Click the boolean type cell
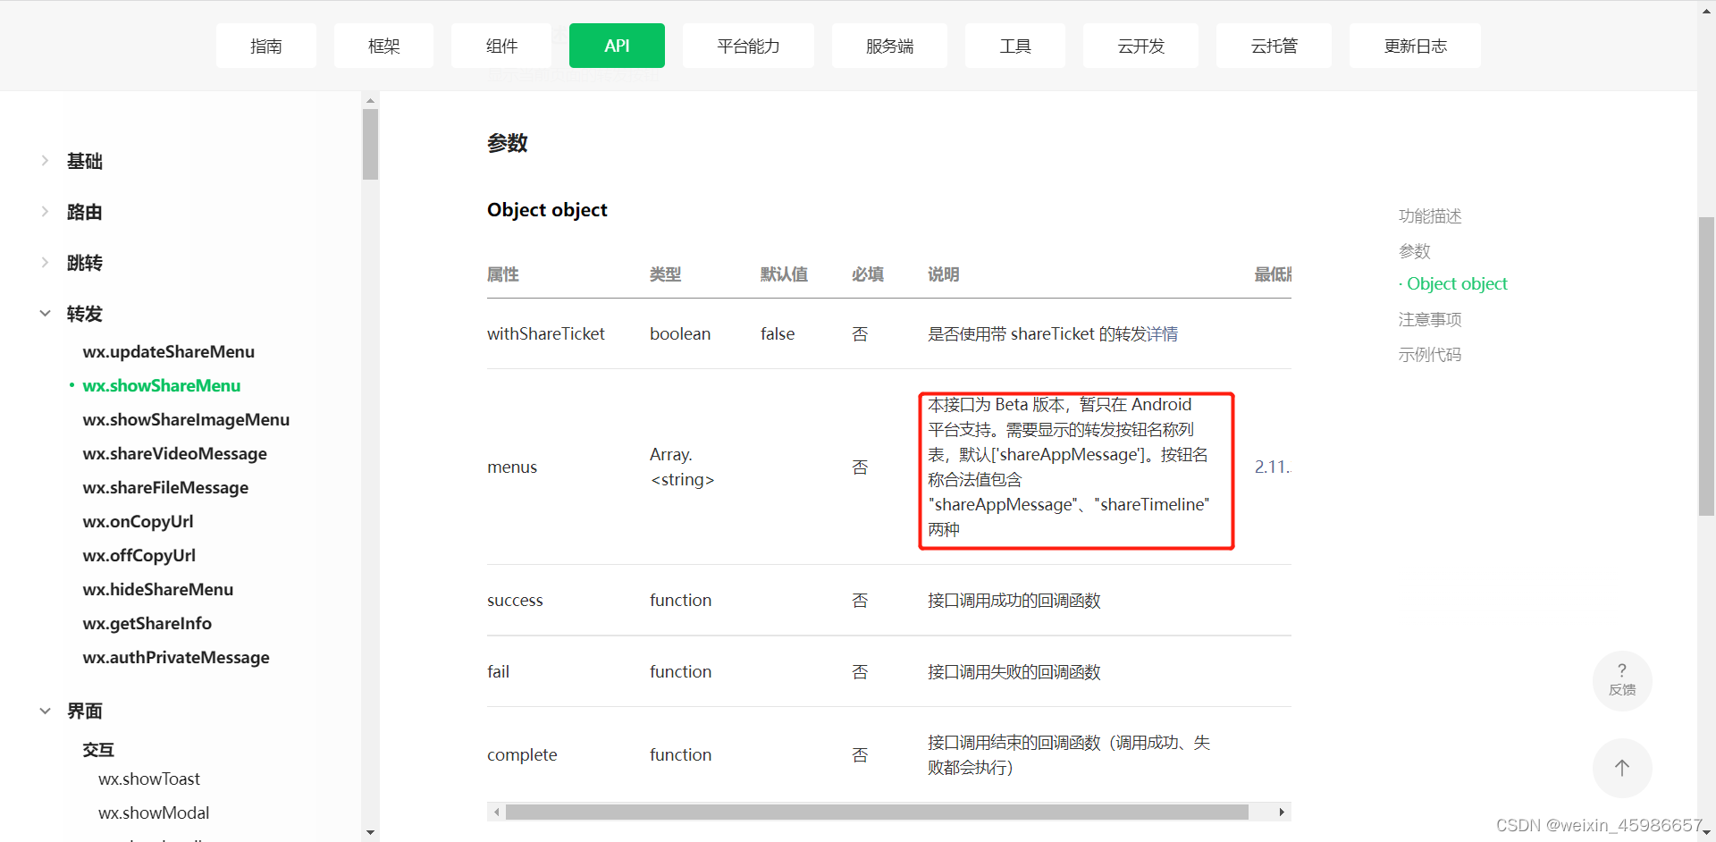The height and width of the screenshot is (842, 1716). point(680,333)
